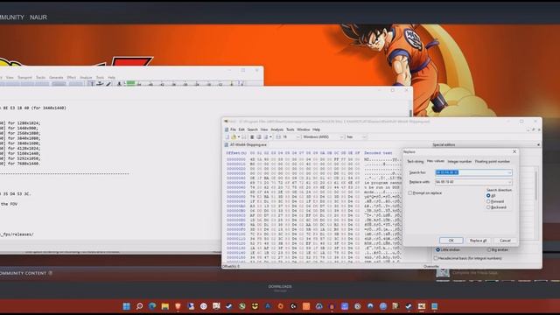Viewport: 560px width, 315px height.
Task: Click 'Overwrite' in HxD status bar
Action: pyautogui.click(x=431, y=266)
